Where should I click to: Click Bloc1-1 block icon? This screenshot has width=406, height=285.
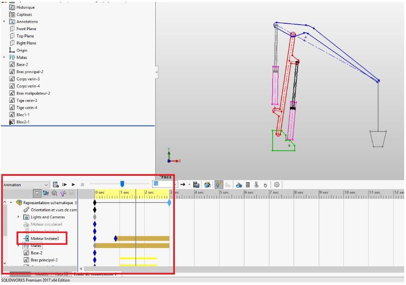tap(12, 115)
